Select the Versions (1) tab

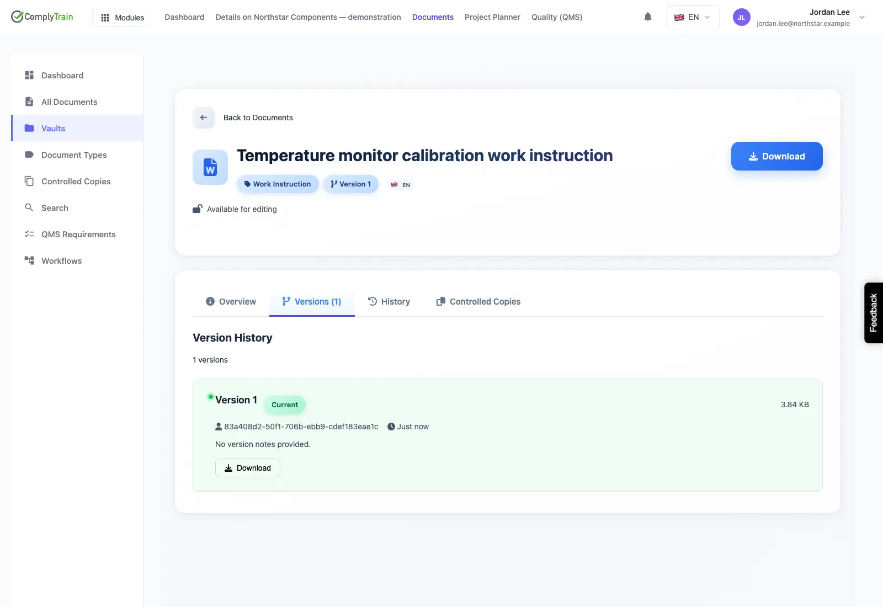tap(312, 301)
